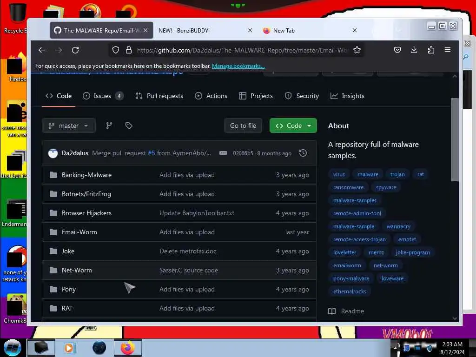Open Delete metrofax.doc commit message

click(188, 251)
